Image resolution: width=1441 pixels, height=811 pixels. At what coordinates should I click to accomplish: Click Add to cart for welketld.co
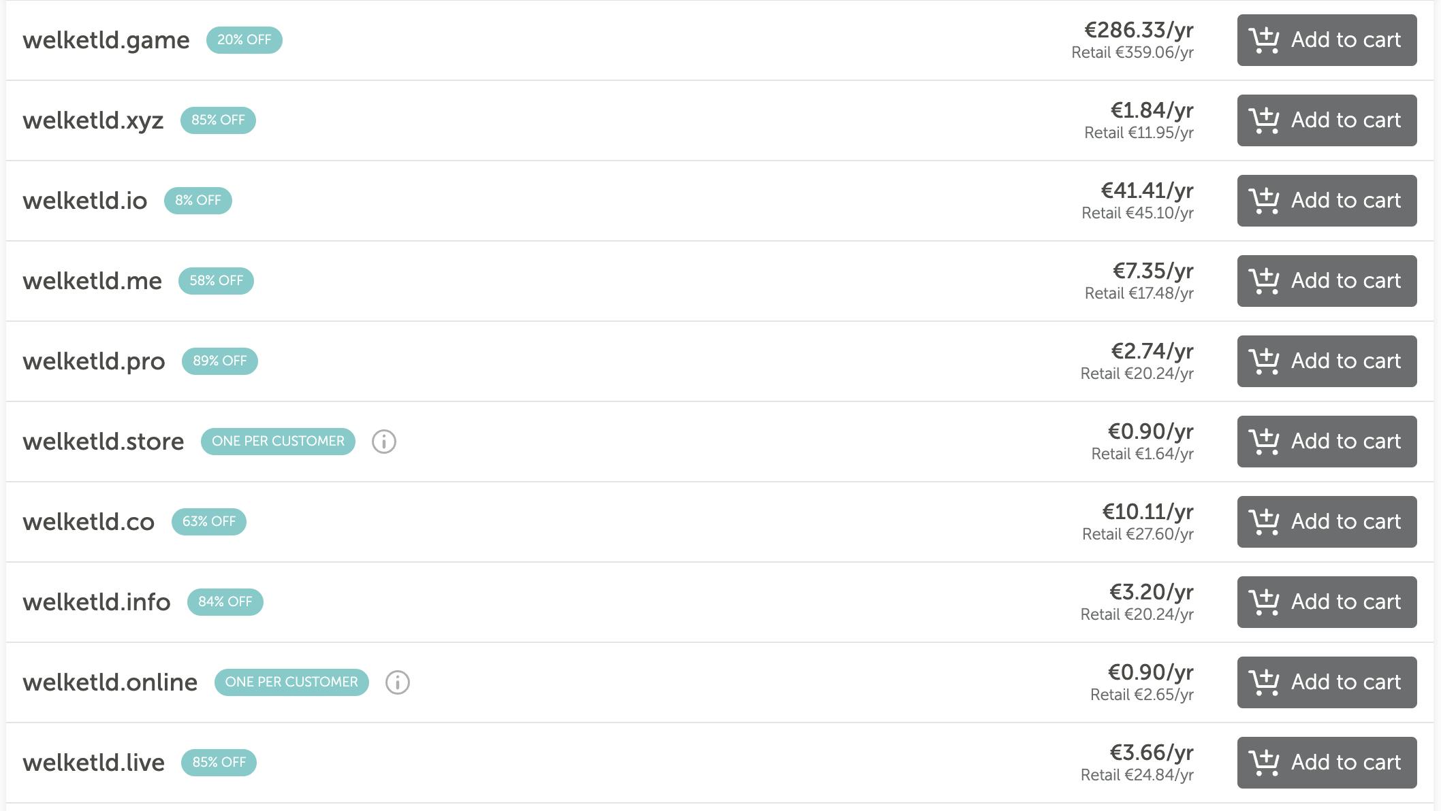pos(1327,522)
